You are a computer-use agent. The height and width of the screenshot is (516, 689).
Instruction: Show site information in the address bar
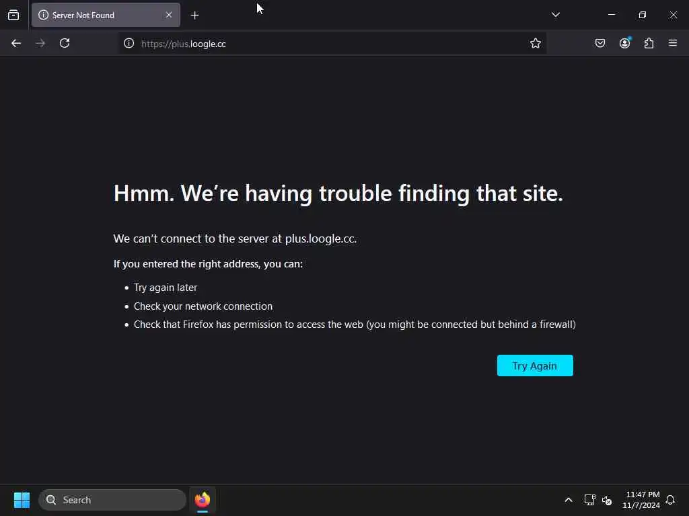click(x=129, y=44)
